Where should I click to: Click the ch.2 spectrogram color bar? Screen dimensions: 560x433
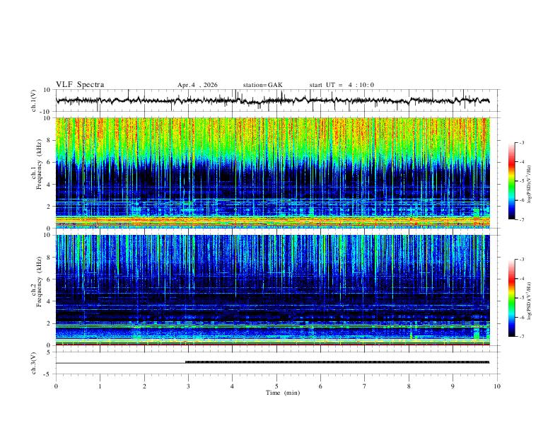511,298
